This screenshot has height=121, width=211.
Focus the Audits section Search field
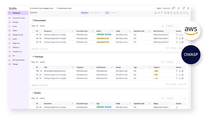pos(173,98)
